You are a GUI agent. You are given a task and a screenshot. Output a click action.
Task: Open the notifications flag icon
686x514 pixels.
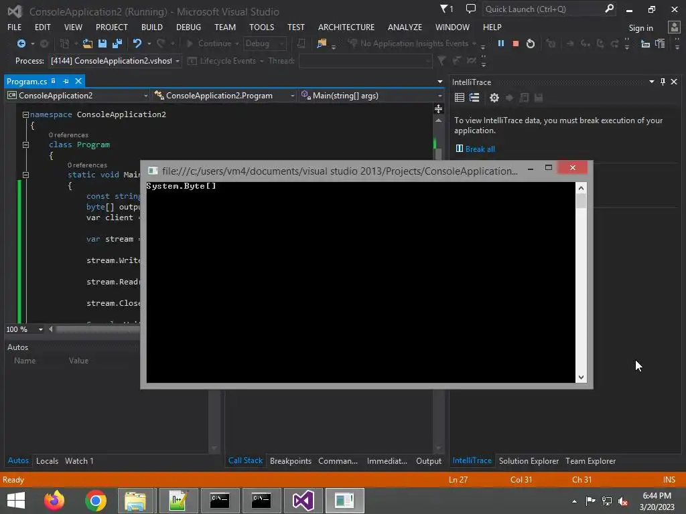[446, 9]
